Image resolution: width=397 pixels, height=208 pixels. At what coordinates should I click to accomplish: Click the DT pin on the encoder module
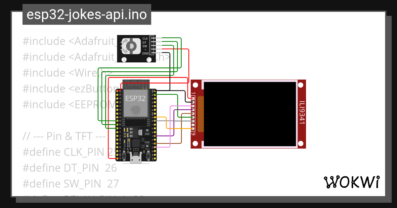point(153,42)
